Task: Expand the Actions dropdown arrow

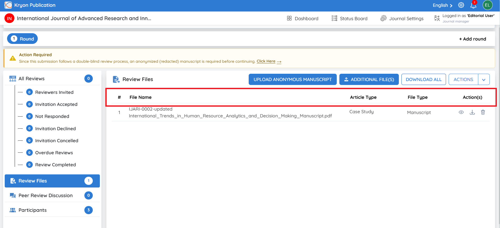Action: tap(484, 79)
